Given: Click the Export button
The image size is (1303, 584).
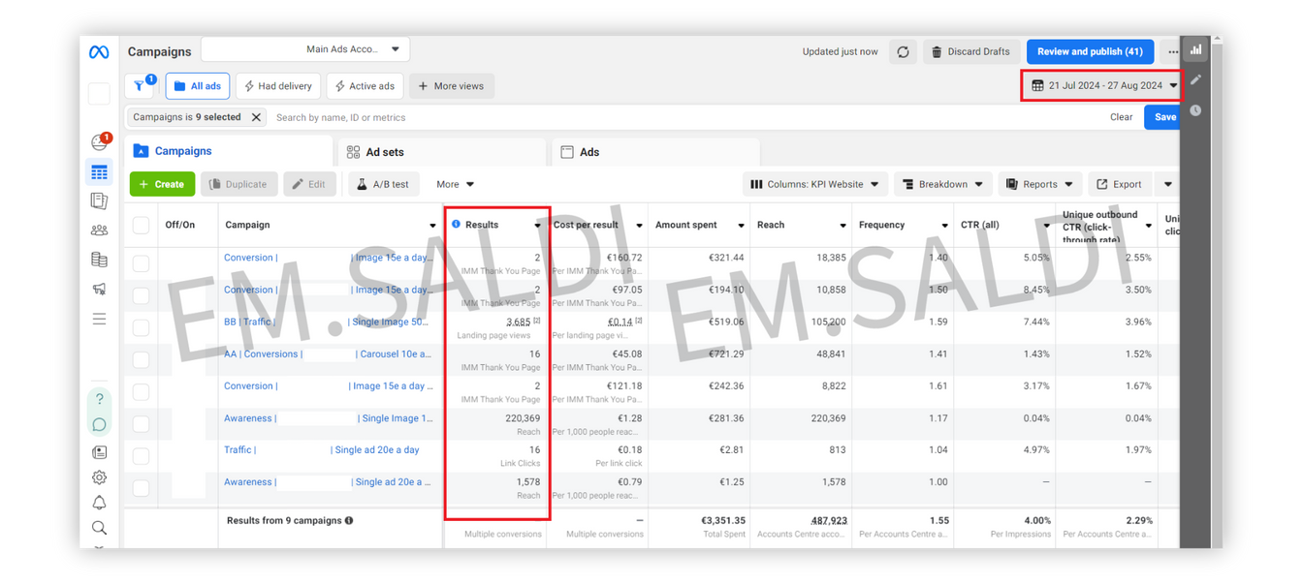Looking at the screenshot, I should [x=1119, y=184].
